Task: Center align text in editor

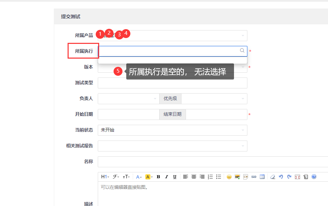Action: [x=194, y=177]
